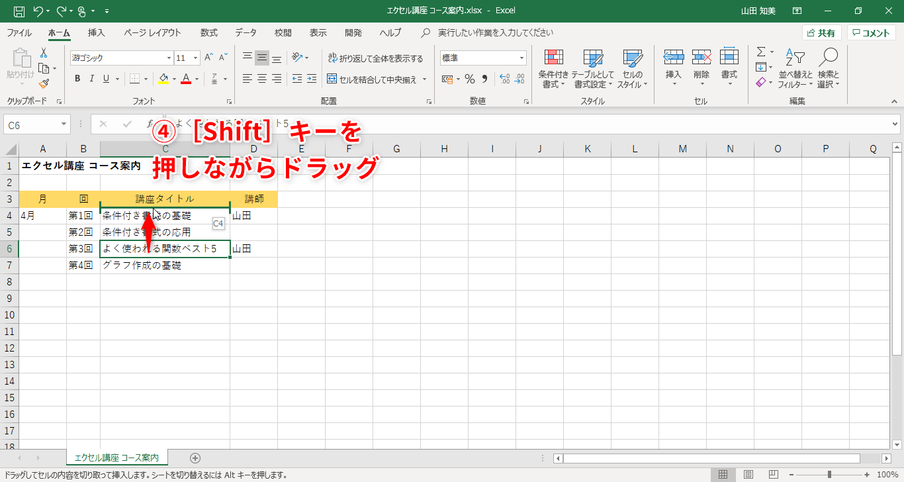Open テーブルとして書式設定 table formatting

pyautogui.click(x=593, y=68)
